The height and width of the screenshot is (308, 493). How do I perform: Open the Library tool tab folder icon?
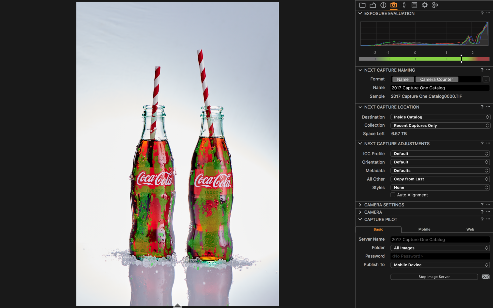(x=362, y=5)
